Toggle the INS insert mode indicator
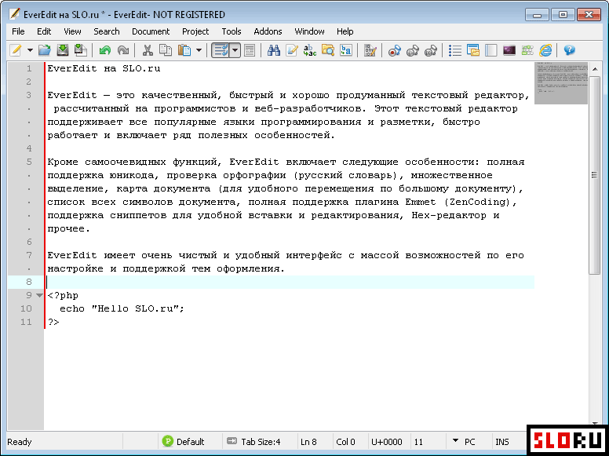This screenshot has height=456, width=609. [502, 442]
